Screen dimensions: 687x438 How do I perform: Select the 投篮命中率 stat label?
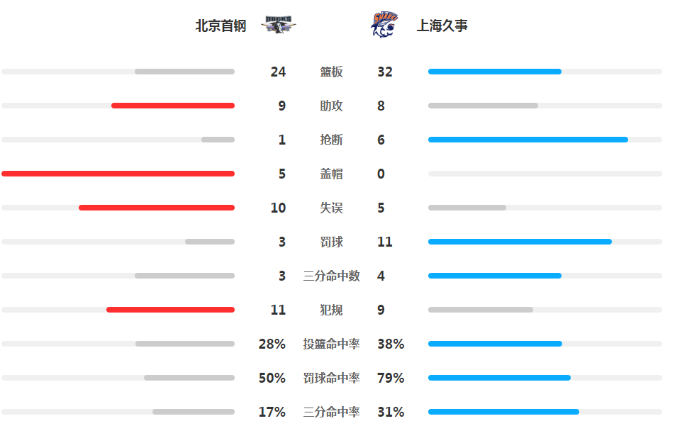[x=332, y=344]
